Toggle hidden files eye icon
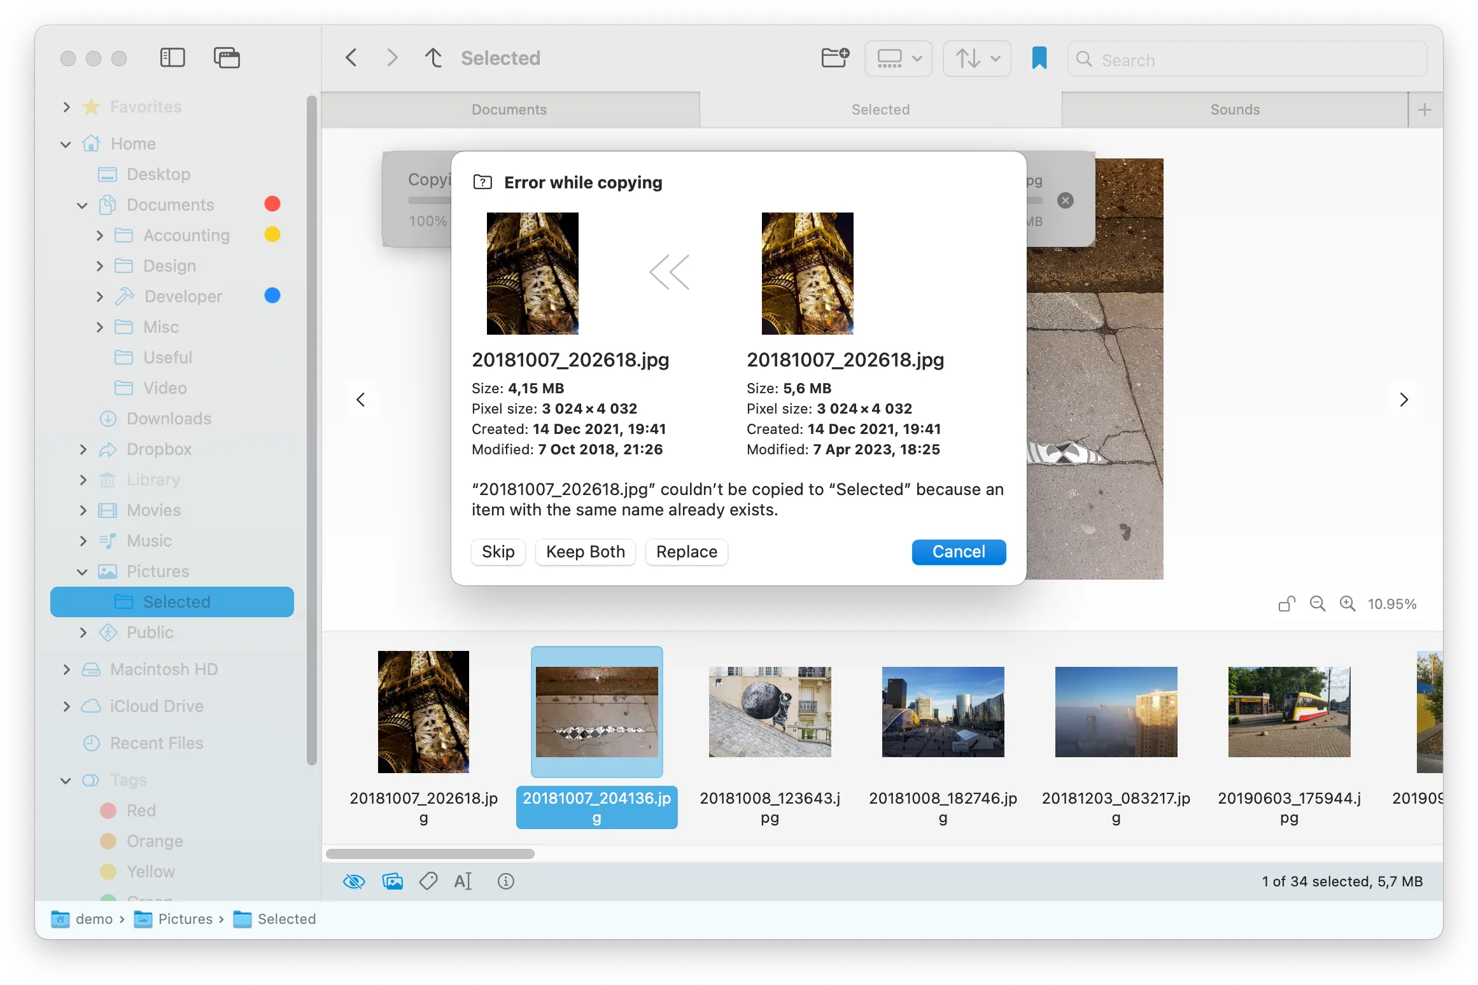 click(354, 881)
